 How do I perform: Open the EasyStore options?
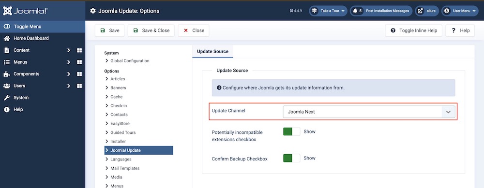(120, 124)
